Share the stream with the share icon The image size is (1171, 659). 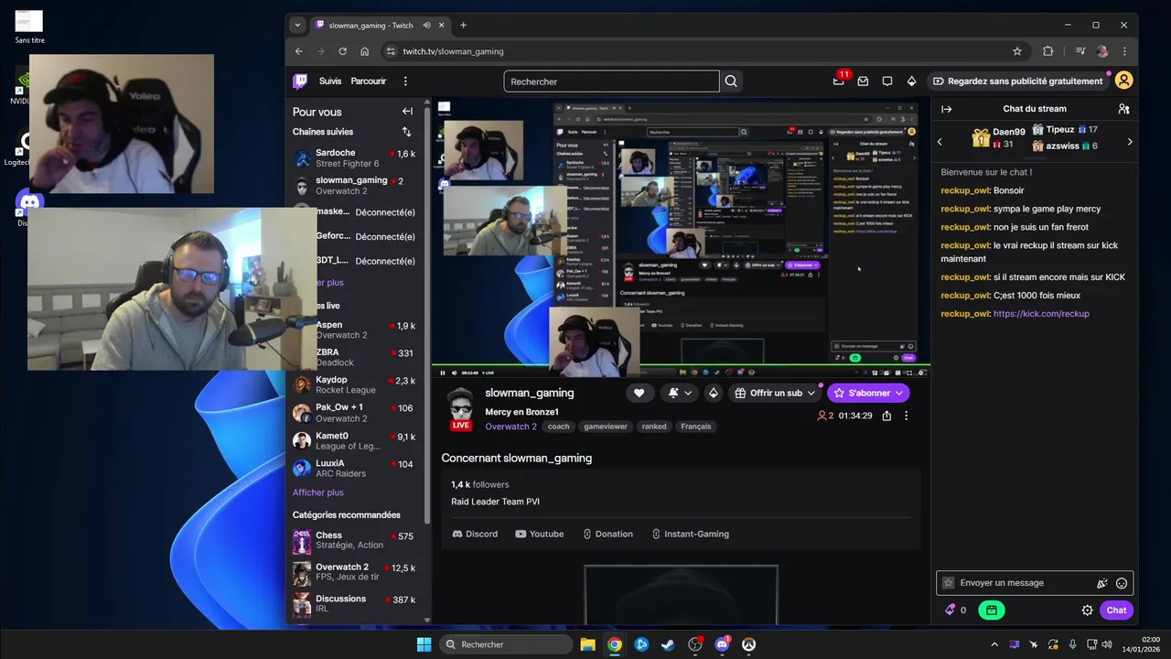point(886,416)
